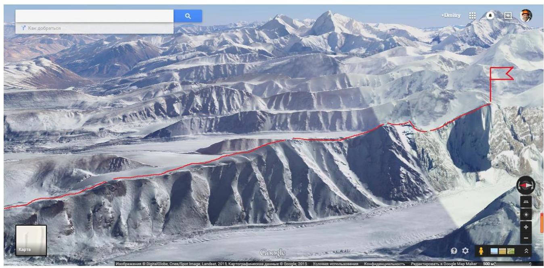Open the Как добраться directions link
Image resolution: width=544 pixels, height=268 pixels.
(42, 28)
